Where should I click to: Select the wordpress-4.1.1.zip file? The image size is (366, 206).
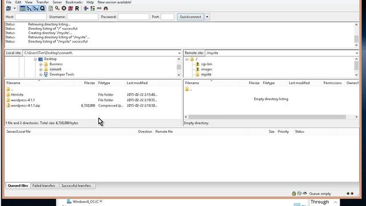point(25,105)
